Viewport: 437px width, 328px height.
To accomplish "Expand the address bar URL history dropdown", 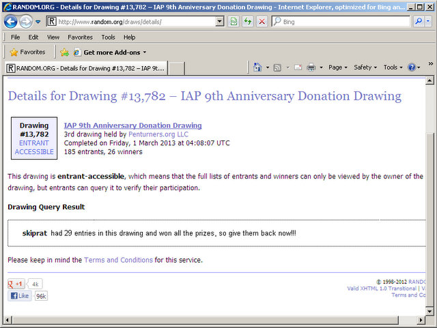I will 220,22.
